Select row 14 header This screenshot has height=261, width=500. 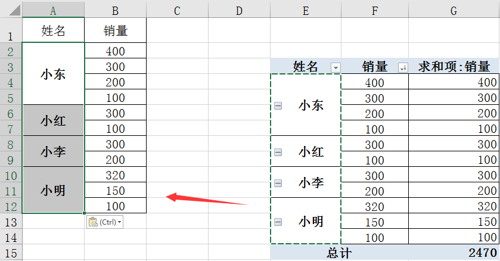[11, 237]
